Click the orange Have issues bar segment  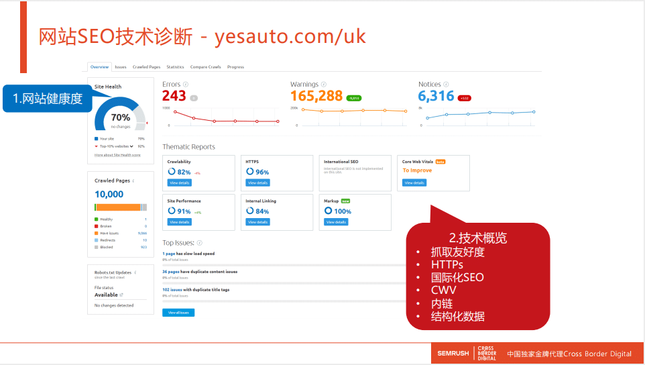(x=119, y=207)
